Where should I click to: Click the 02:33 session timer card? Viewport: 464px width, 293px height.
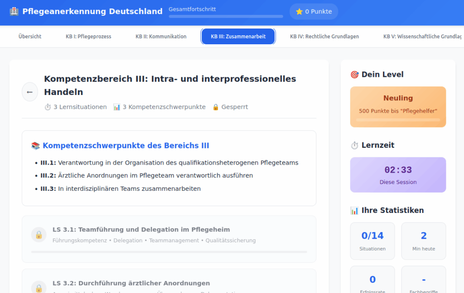click(398, 175)
